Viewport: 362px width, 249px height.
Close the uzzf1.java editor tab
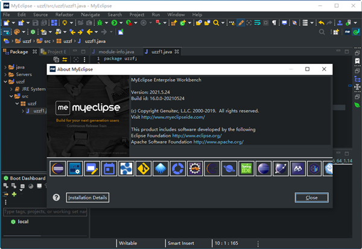(x=177, y=52)
